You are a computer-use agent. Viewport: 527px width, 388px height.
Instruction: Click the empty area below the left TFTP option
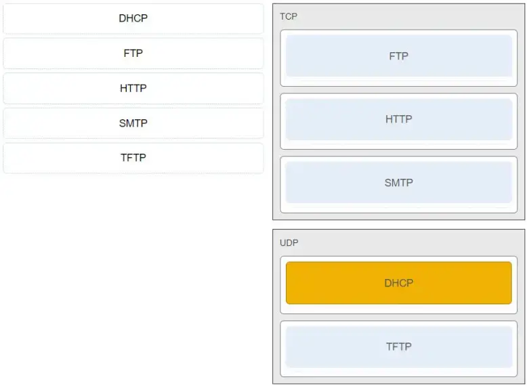pyautogui.click(x=133, y=271)
